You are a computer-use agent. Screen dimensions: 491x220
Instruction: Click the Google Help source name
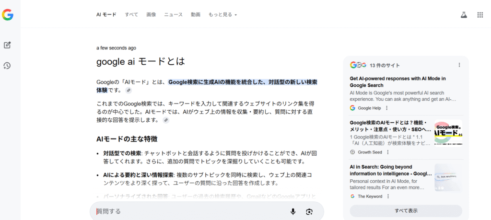pos(369,108)
